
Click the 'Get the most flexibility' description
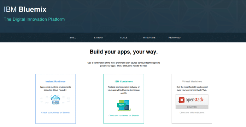coord(192,88)
